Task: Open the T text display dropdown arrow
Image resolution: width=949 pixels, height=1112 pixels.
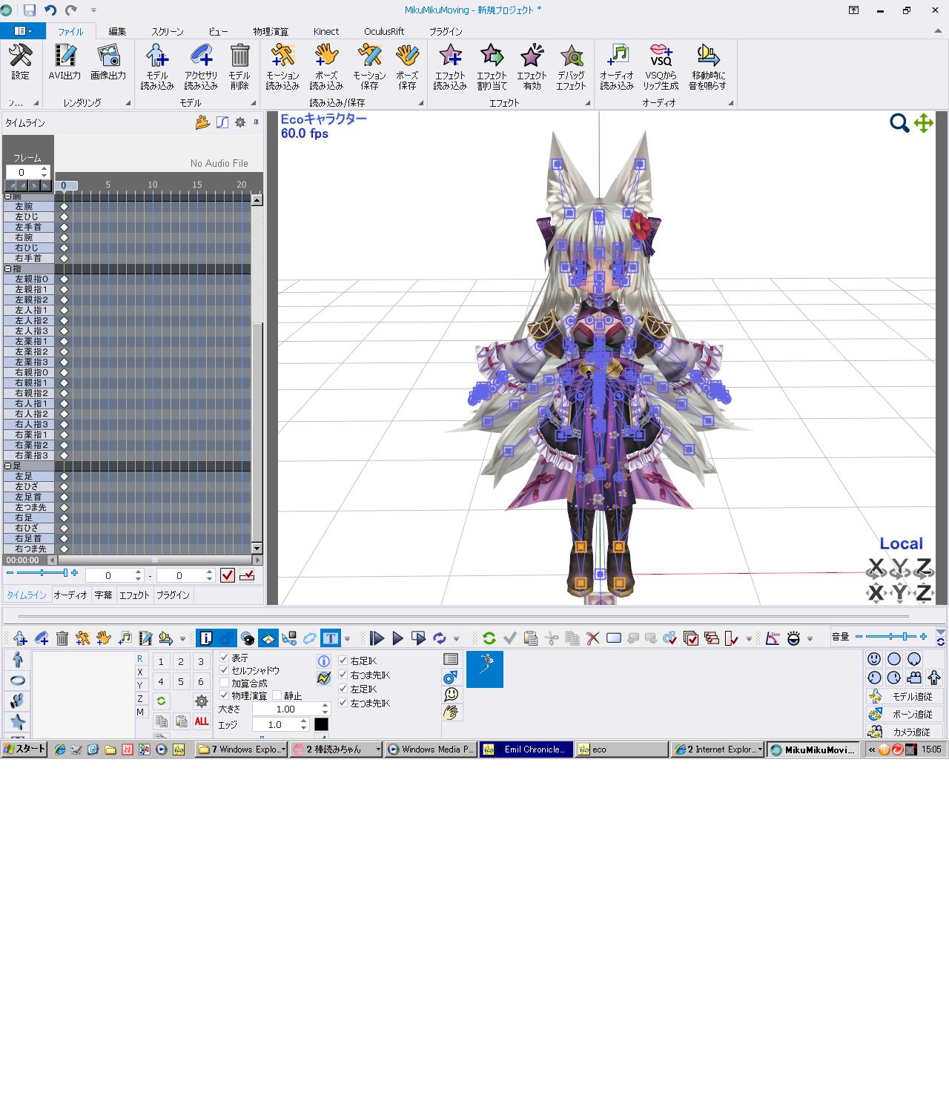Action: click(x=347, y=638)
